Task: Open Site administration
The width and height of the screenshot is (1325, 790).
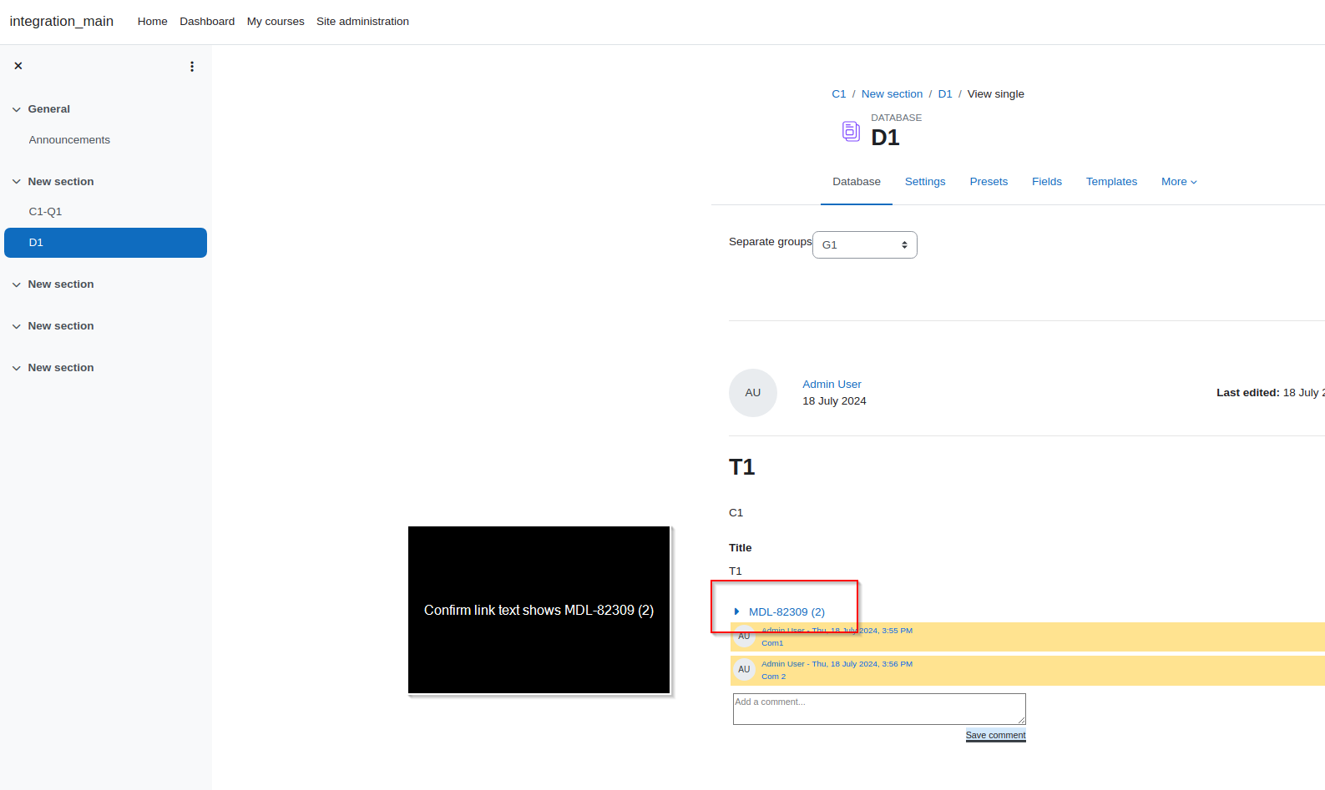Action: click(362, 22)
